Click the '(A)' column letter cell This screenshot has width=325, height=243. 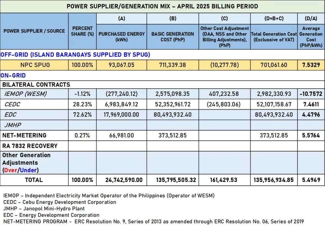click(x=122, y=19)
